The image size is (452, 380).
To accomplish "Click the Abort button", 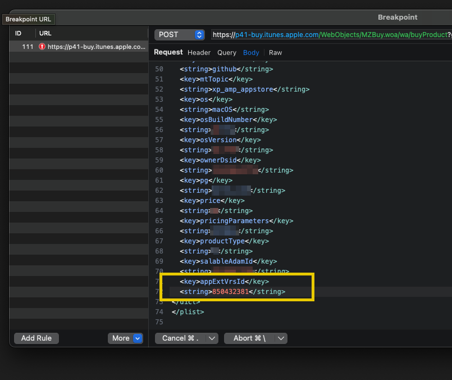I will (249, 338).
